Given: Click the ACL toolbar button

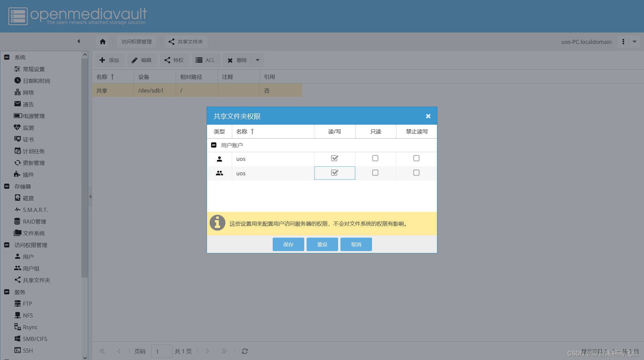Looking at the screenshot, I should tap(206, 60).
